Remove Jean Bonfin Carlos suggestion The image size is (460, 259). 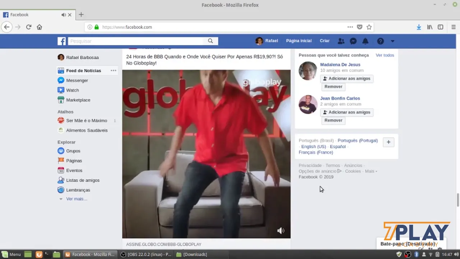click(333, 121)
